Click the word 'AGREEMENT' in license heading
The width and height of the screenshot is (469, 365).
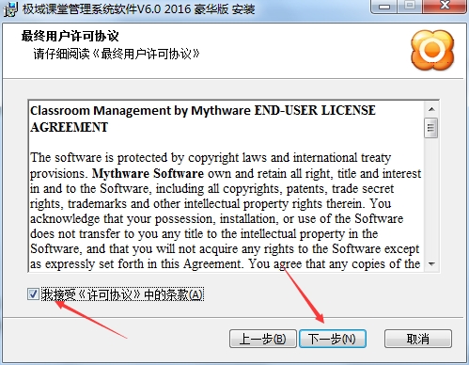click(69, 127)
